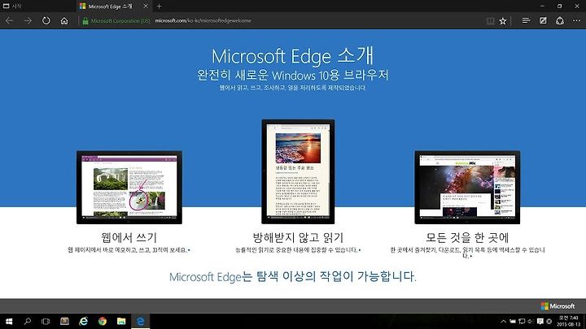Open taskbar Search magnifier
This screenshot has width=586, height=329.
(x=28, y=321)
